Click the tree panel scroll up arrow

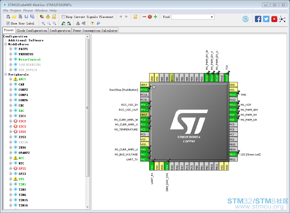tap(88, 37)
